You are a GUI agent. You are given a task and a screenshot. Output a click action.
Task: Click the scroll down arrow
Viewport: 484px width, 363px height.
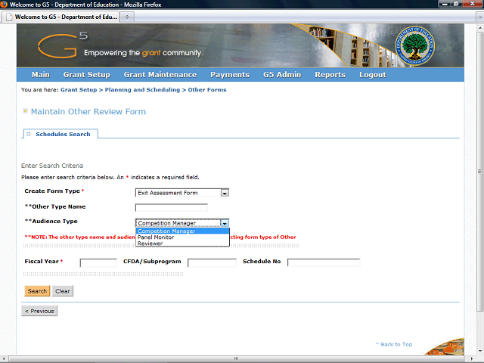click(x=479, y=351)
